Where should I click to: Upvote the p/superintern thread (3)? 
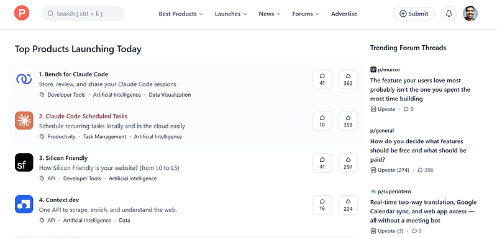[x=386, y=231]
